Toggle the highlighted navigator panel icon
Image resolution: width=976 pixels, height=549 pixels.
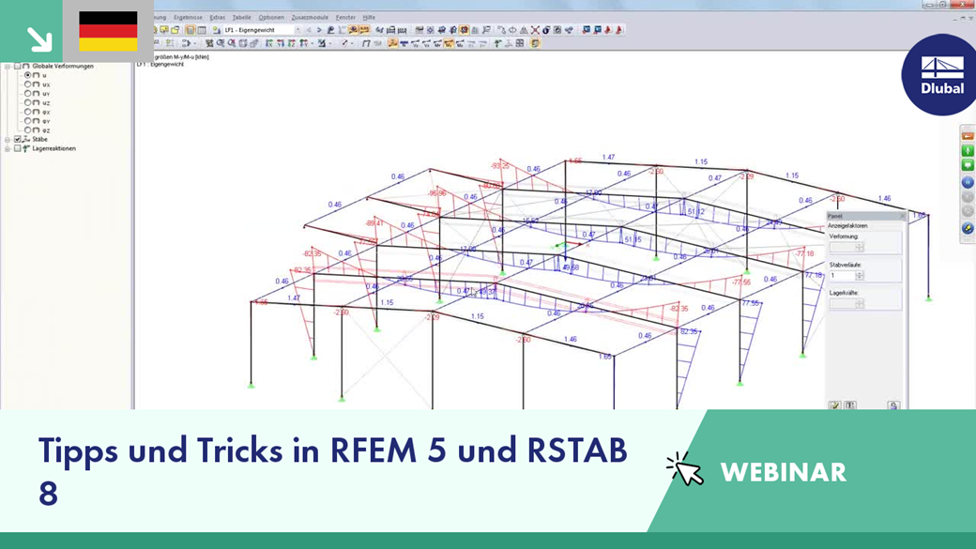click(190, 30)
